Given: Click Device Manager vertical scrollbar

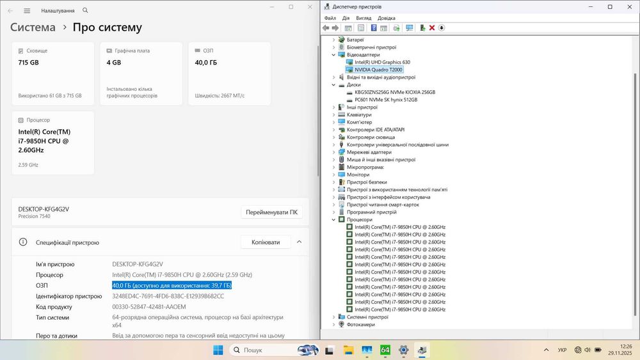Looking at the screenshot, I should (635, 194).
